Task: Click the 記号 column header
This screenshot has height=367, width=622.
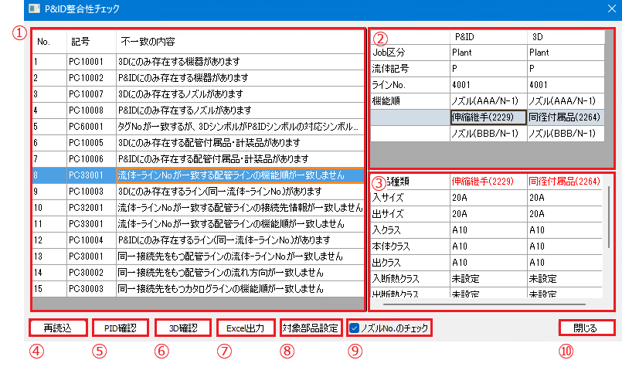Action: click(x=80, y=40)
